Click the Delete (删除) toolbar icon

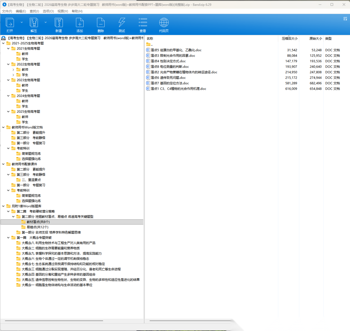[101, 23]
